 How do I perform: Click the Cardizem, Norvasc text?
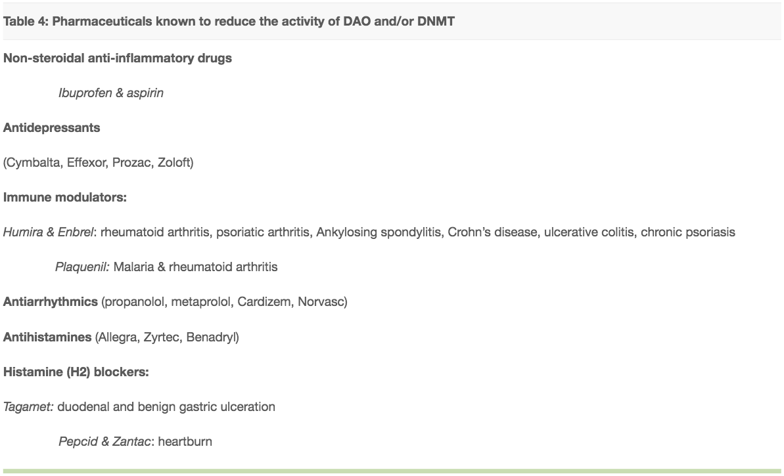[292, 301]
